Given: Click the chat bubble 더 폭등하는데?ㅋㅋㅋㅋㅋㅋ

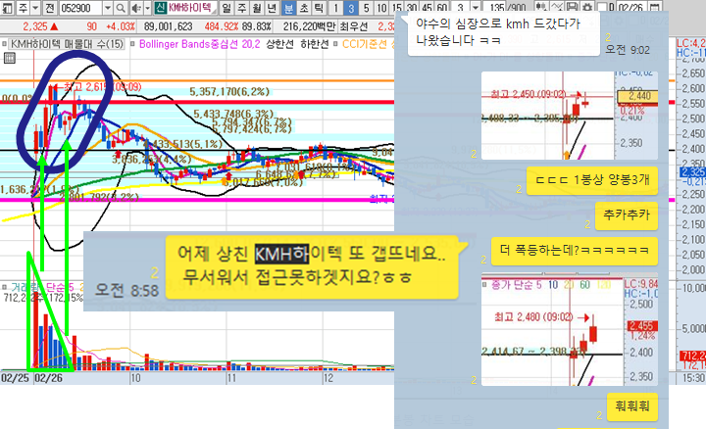Looking at the screenshot, I should click(x=574, y=251).
